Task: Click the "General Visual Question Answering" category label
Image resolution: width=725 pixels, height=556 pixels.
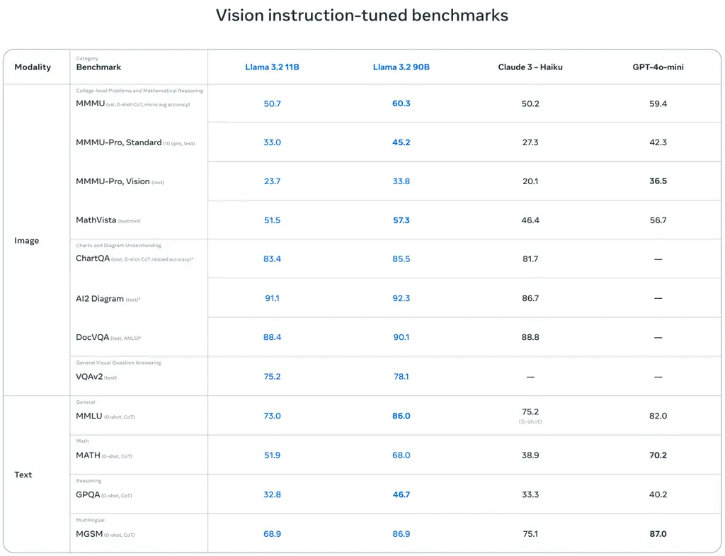Action: coord(119,363)
